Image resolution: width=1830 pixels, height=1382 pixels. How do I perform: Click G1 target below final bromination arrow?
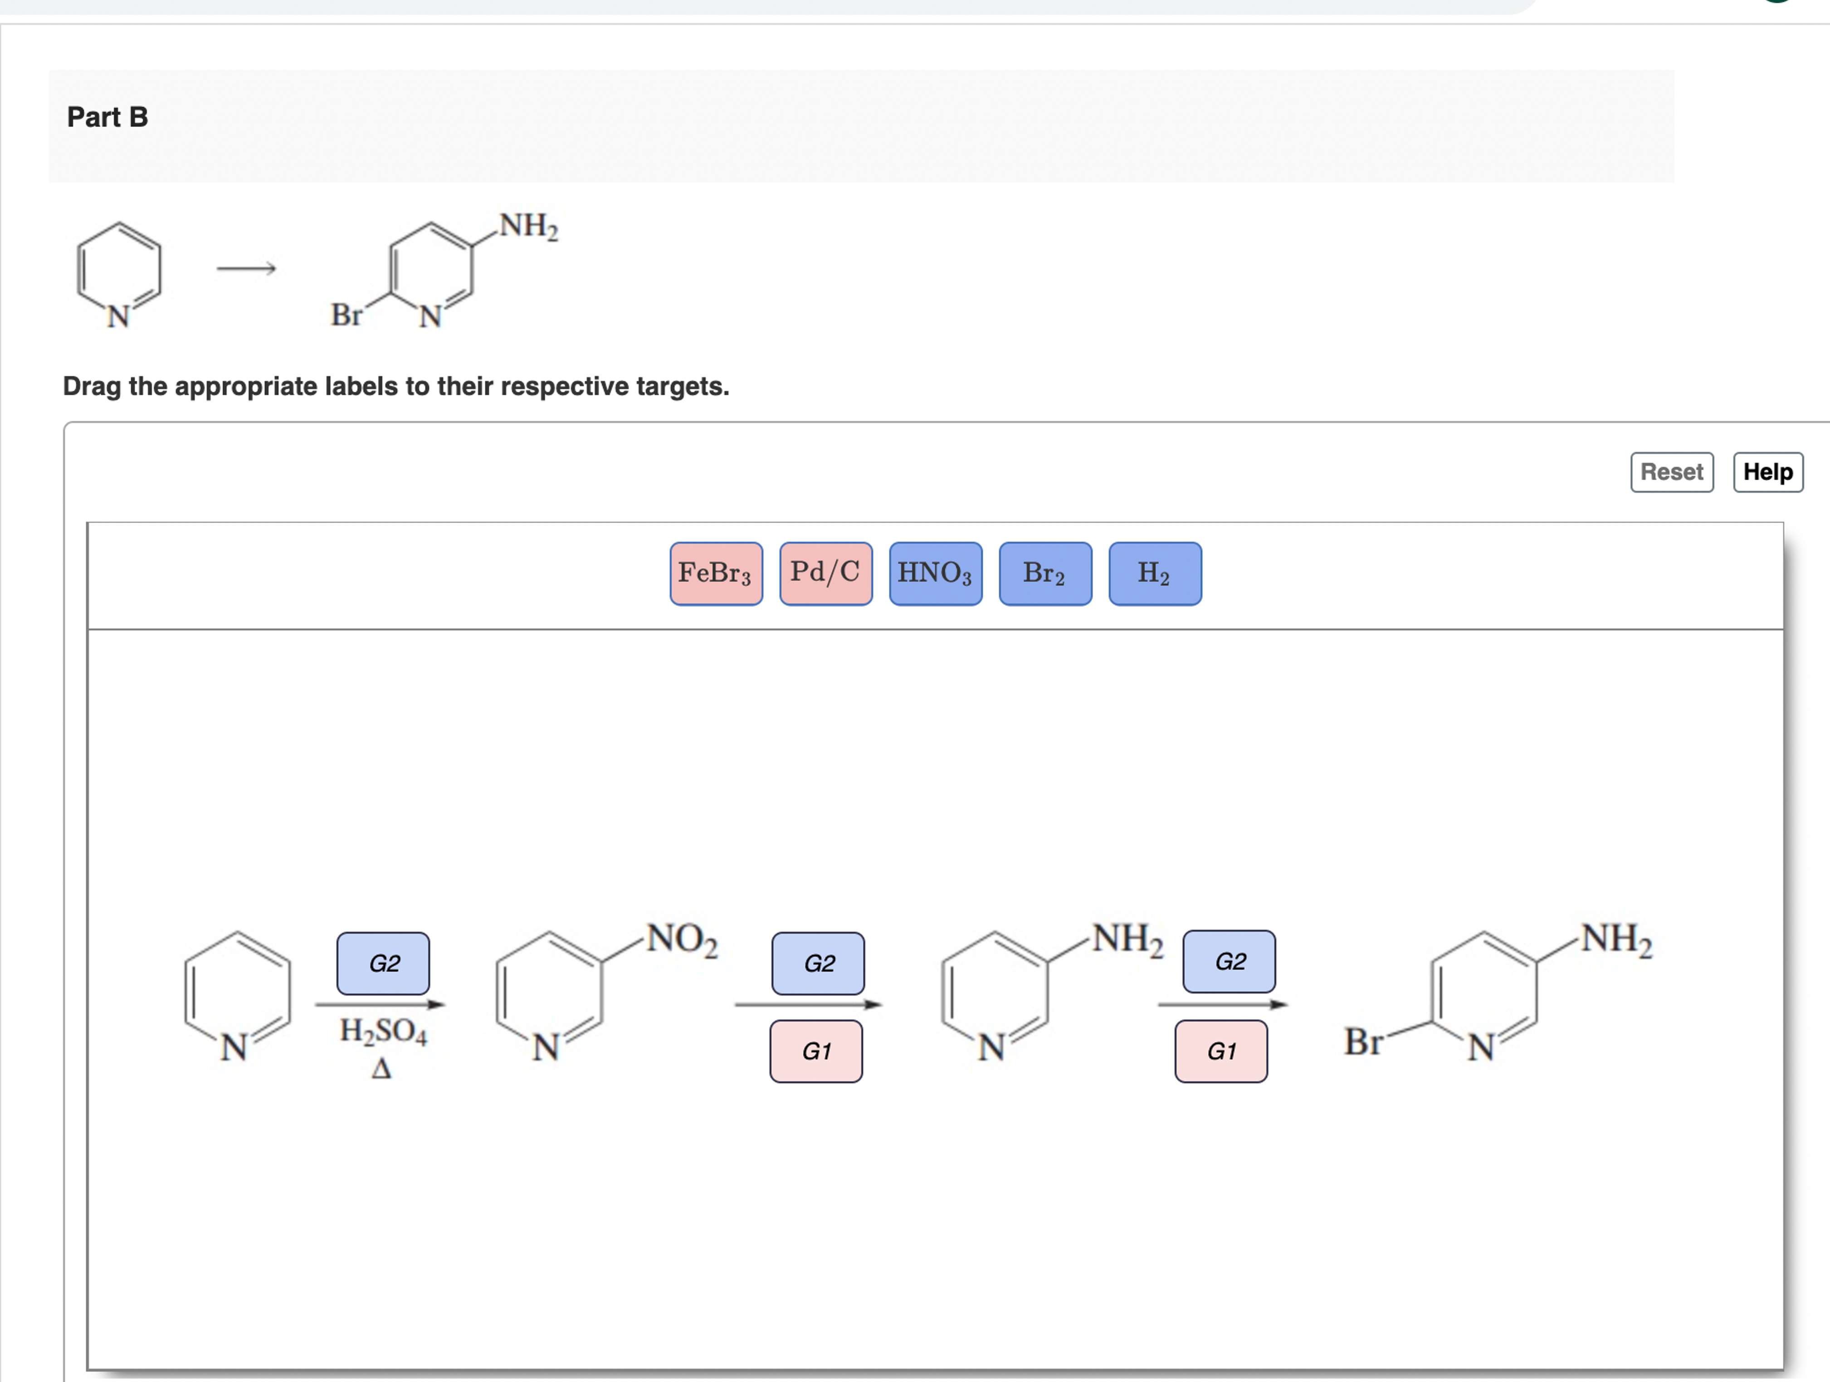pyautogui.click(x=1221, y=1051)
